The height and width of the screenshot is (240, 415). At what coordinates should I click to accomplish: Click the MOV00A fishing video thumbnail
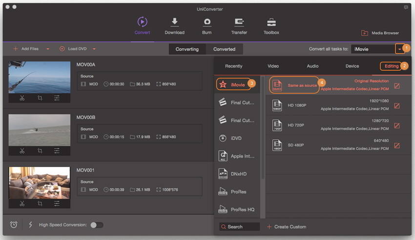pos(40,77)
